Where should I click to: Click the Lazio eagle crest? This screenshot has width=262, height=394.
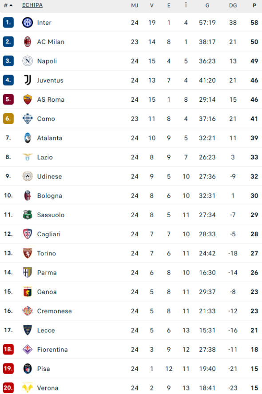[27, 157]
